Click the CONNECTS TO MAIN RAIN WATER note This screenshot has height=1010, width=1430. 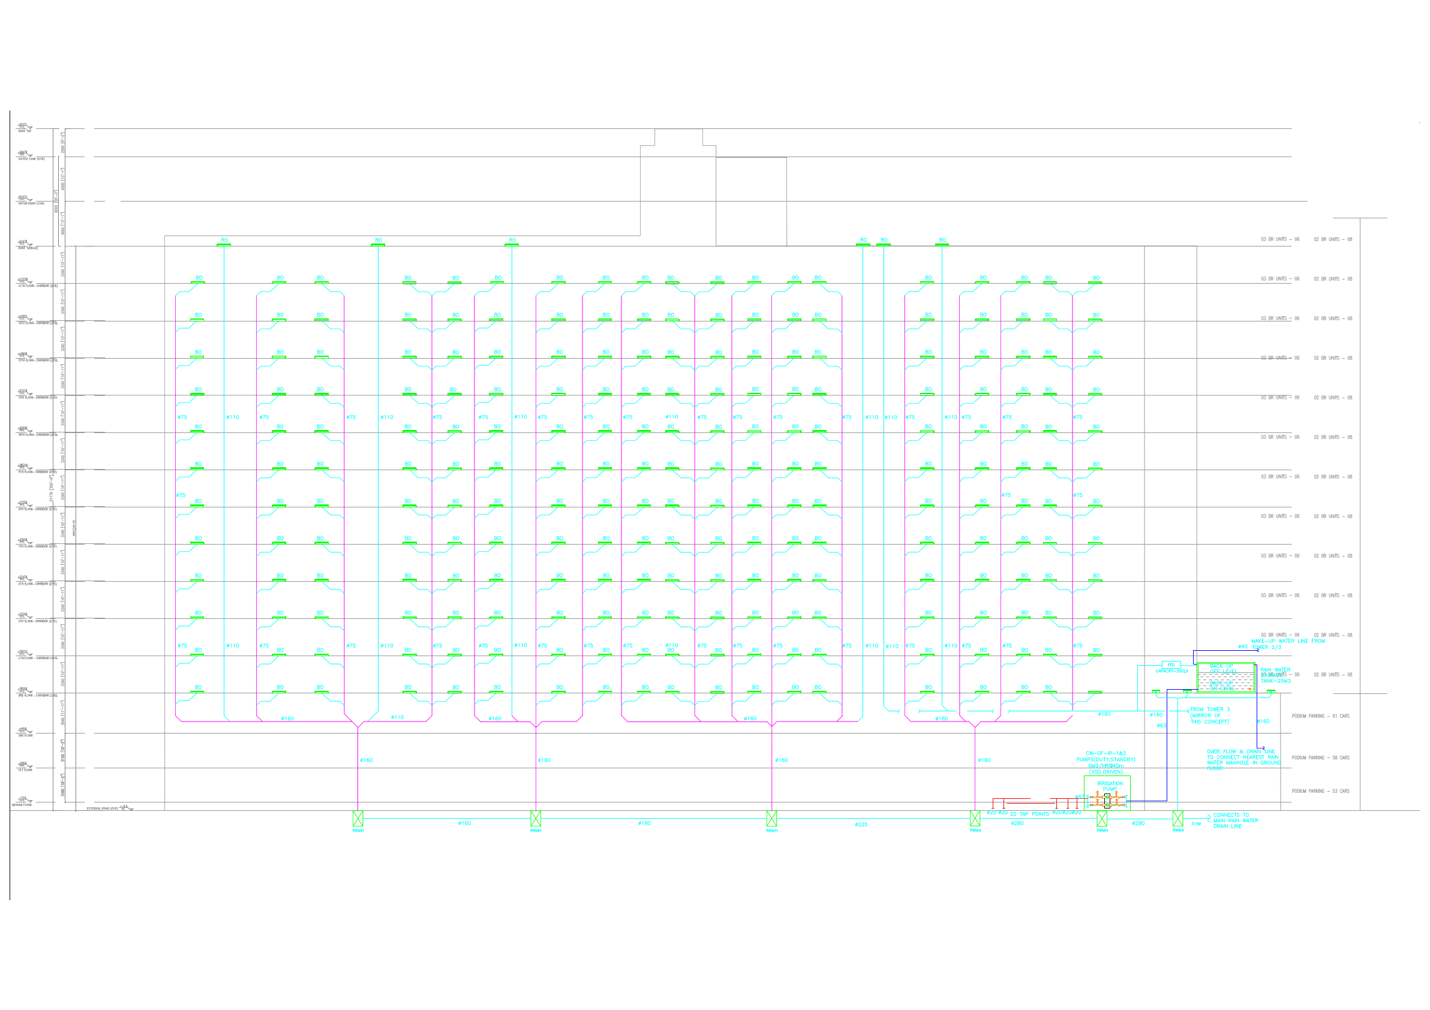pos(1235,820)
